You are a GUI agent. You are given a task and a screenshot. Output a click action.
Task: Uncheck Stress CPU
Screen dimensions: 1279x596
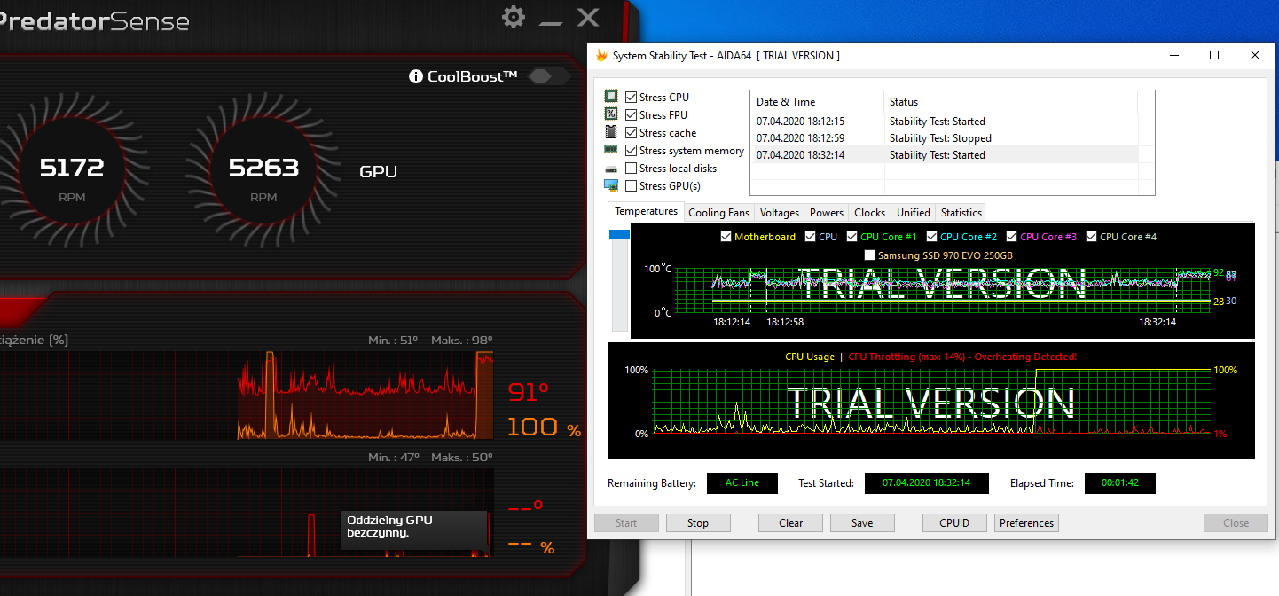coord(631,97)
